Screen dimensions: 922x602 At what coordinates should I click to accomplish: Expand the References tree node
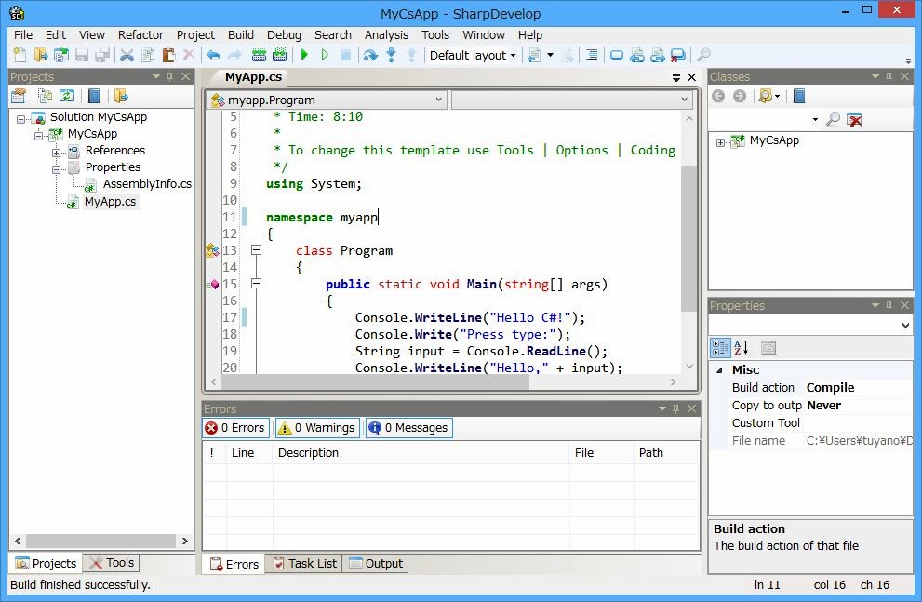57,152
